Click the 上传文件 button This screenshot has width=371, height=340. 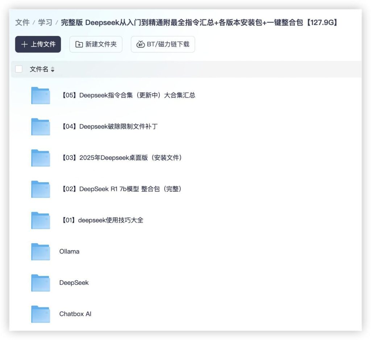(x=38, y=45)
